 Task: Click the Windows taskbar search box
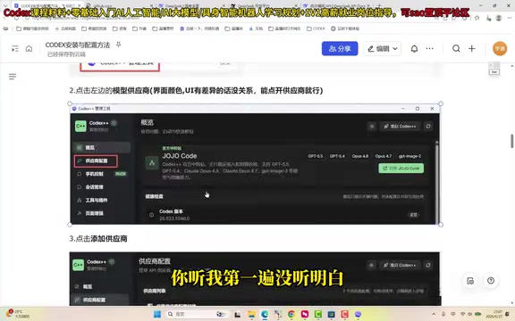click(197, 314)
